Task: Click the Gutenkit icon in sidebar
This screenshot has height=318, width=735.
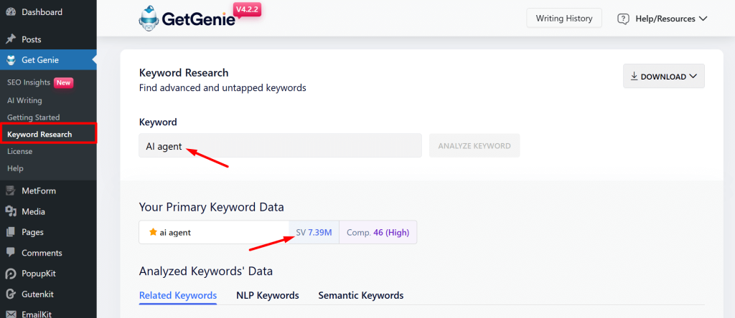Action: pyautogui.click(x=11, y=294)
